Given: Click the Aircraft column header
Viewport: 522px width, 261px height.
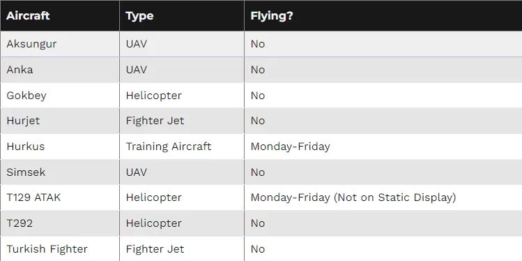Looking at the screenshot, I should pyautogui.click(x=28, y=15).
